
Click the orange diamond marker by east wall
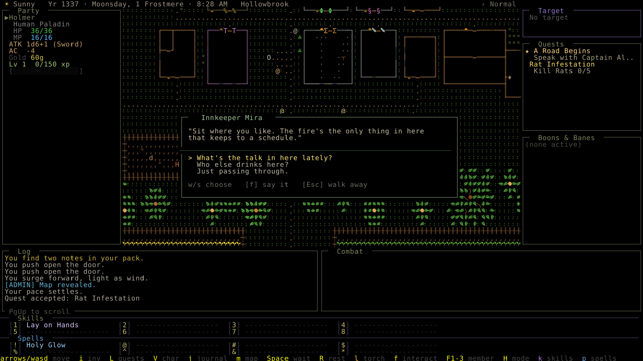pyautogui.click(x=510, y=78)
